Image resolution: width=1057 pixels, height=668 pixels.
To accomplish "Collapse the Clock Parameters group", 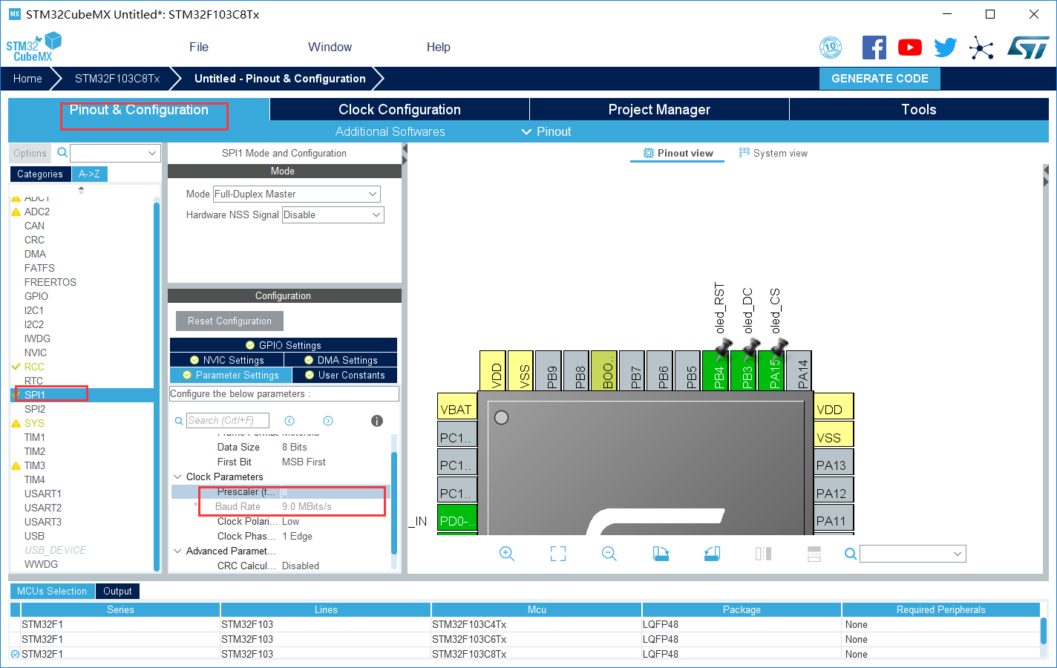I will pos(177,477).
